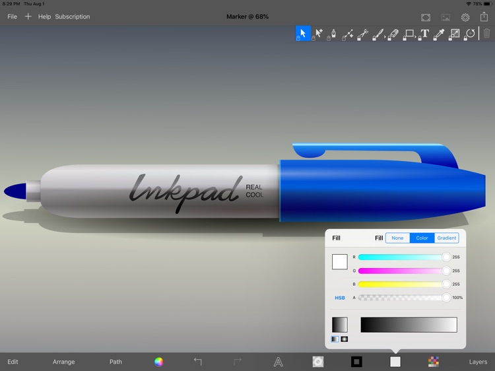
Task: Switch fill mode to None
Action: [x=397, y=238]
